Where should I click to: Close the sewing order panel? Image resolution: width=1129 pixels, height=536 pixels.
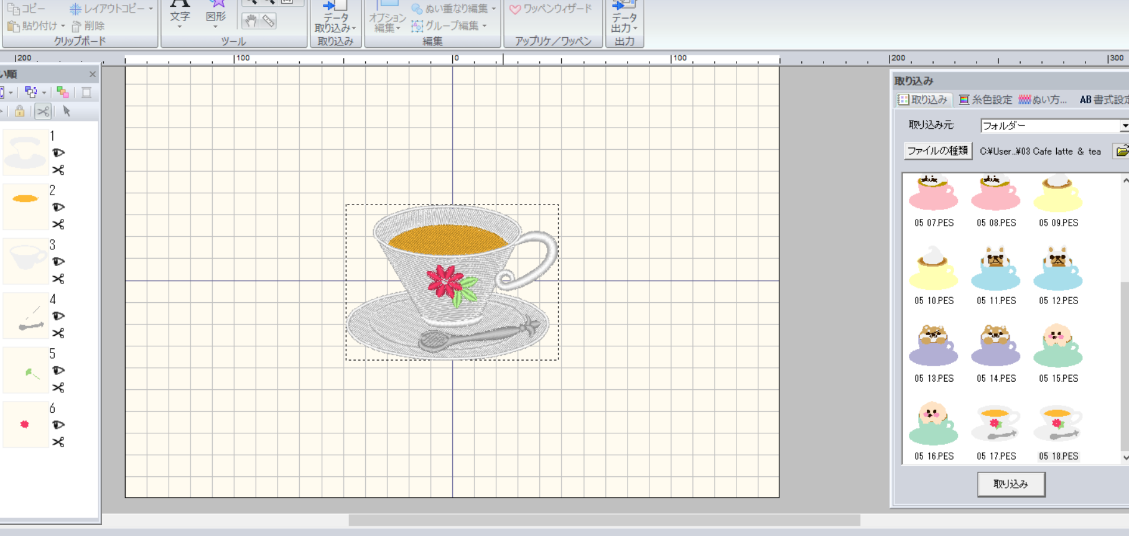tap(93, 74)
